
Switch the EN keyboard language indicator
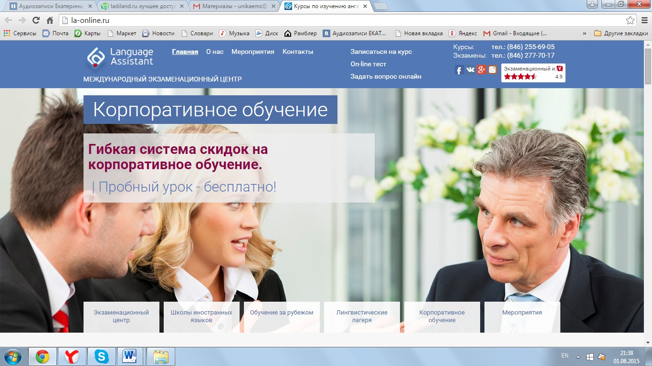coord(565,356)
